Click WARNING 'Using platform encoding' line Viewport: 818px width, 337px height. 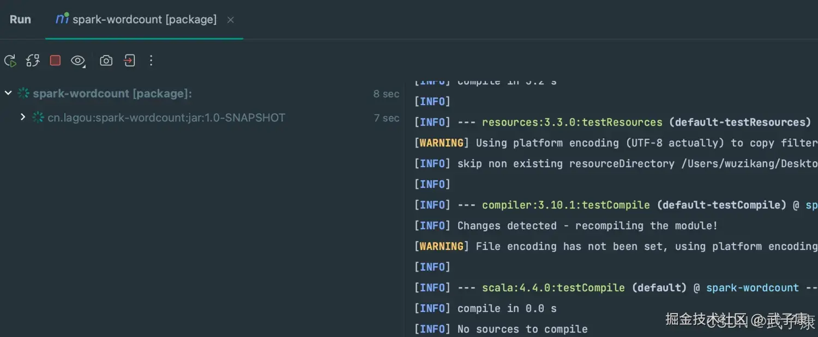(616, 143)
